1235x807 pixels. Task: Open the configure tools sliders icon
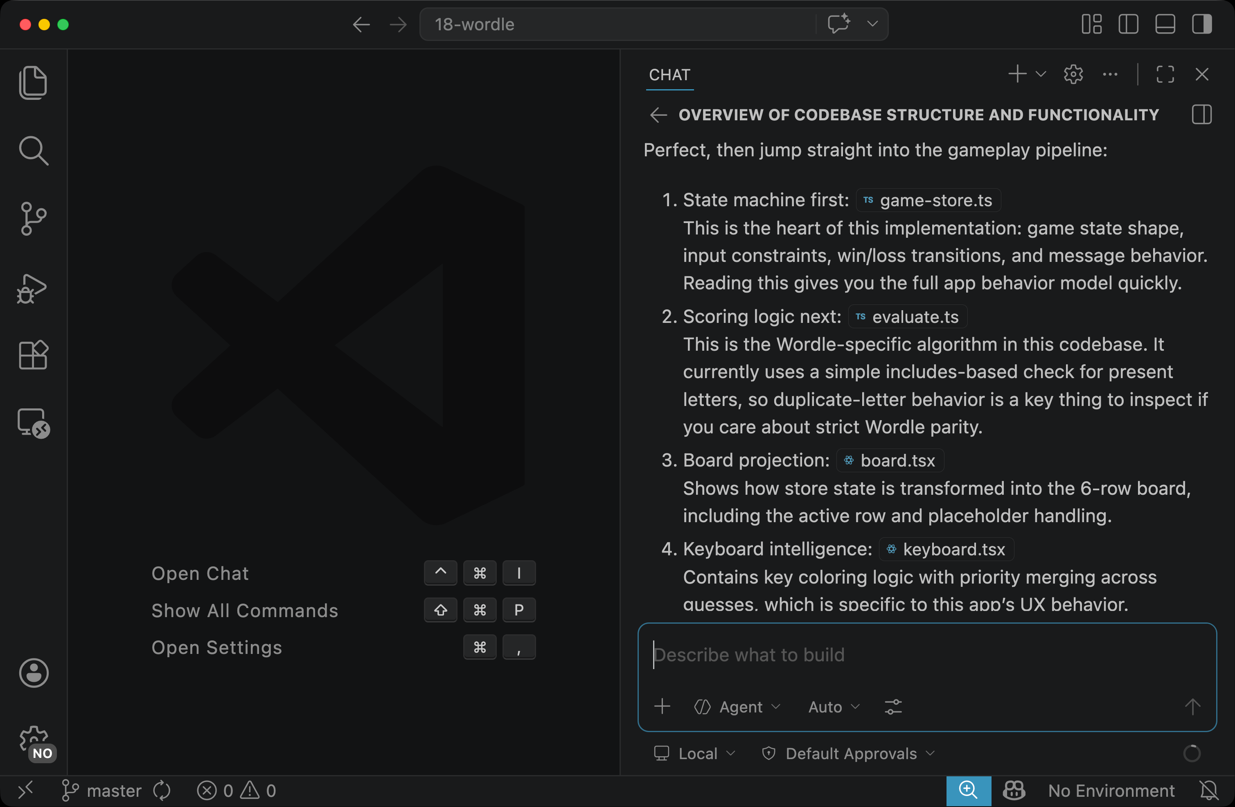893,706
